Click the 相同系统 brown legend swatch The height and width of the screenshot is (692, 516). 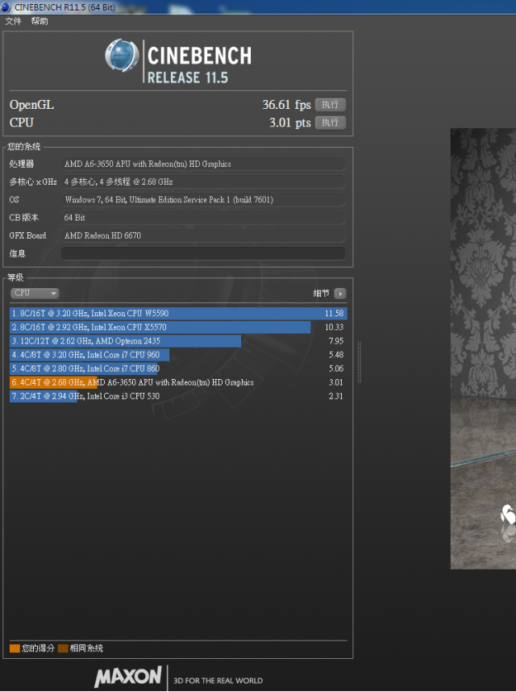point(63,648)
